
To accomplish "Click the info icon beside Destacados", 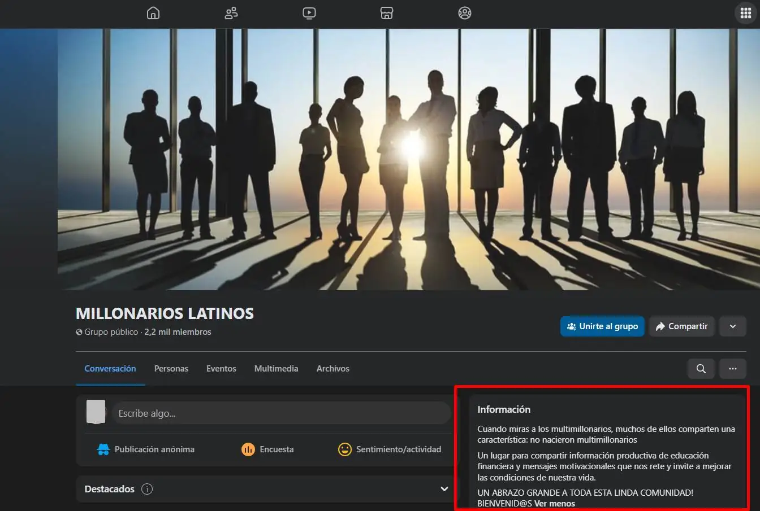I will coord(147,489).
